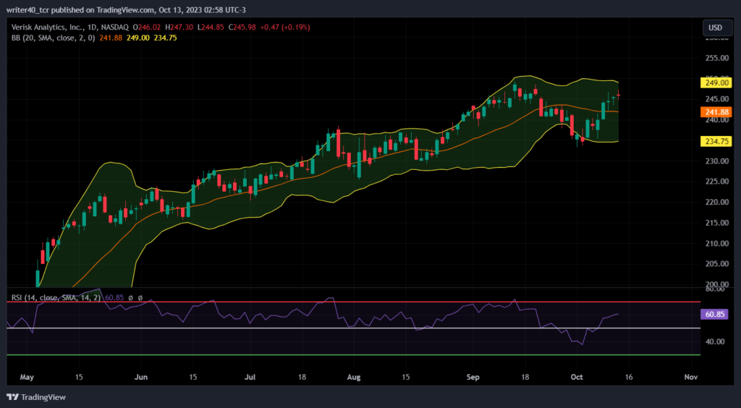Click the TradingView logo
Image resolution: width=741 pixels, height=408 pixels.
point(36,397)
